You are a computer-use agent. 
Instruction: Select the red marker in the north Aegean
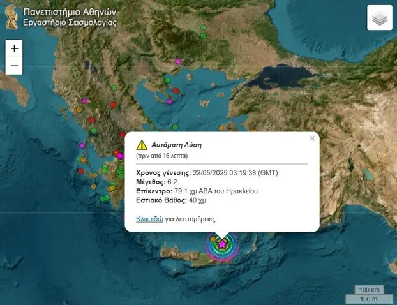(174, 90)
